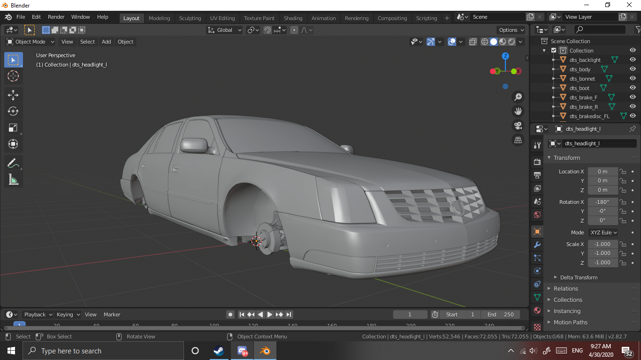Activate the Transform tool

coord(13,144)
